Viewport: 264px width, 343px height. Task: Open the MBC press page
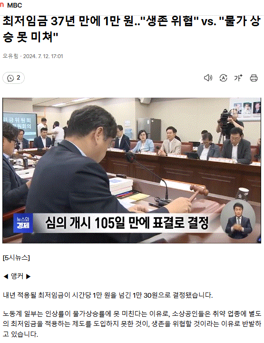[15, 5]
